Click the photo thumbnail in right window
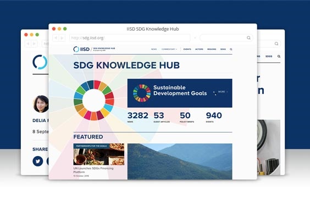The height and width of the screenshot is (208, 310). (269, 147)
